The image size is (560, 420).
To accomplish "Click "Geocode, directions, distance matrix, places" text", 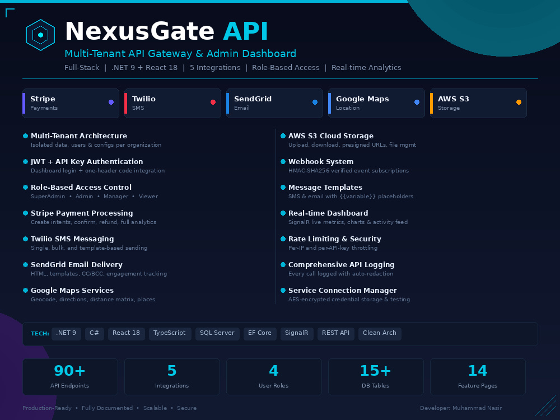I will tap(93, 299).
